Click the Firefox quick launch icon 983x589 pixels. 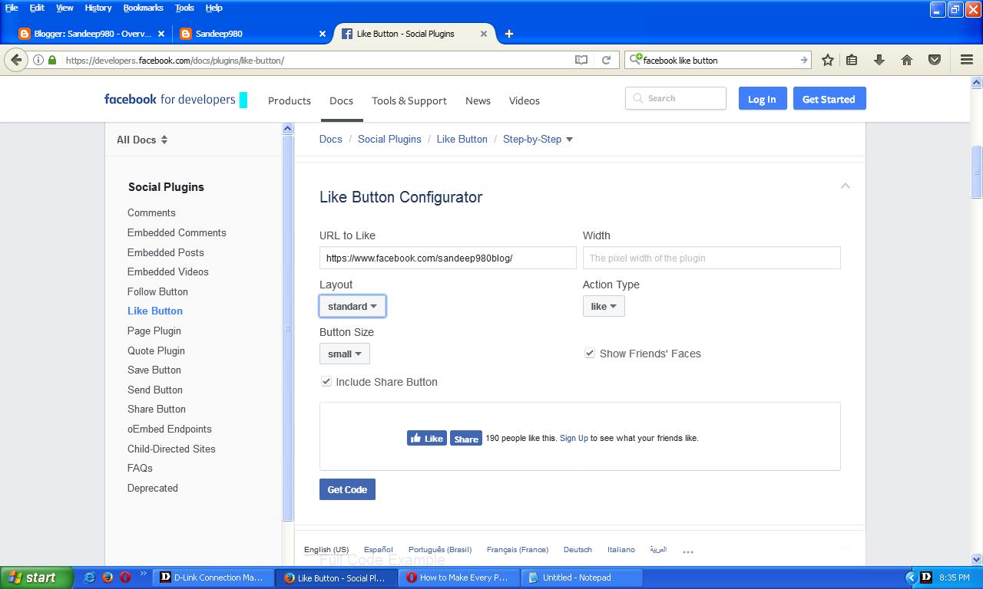[108, 577]
